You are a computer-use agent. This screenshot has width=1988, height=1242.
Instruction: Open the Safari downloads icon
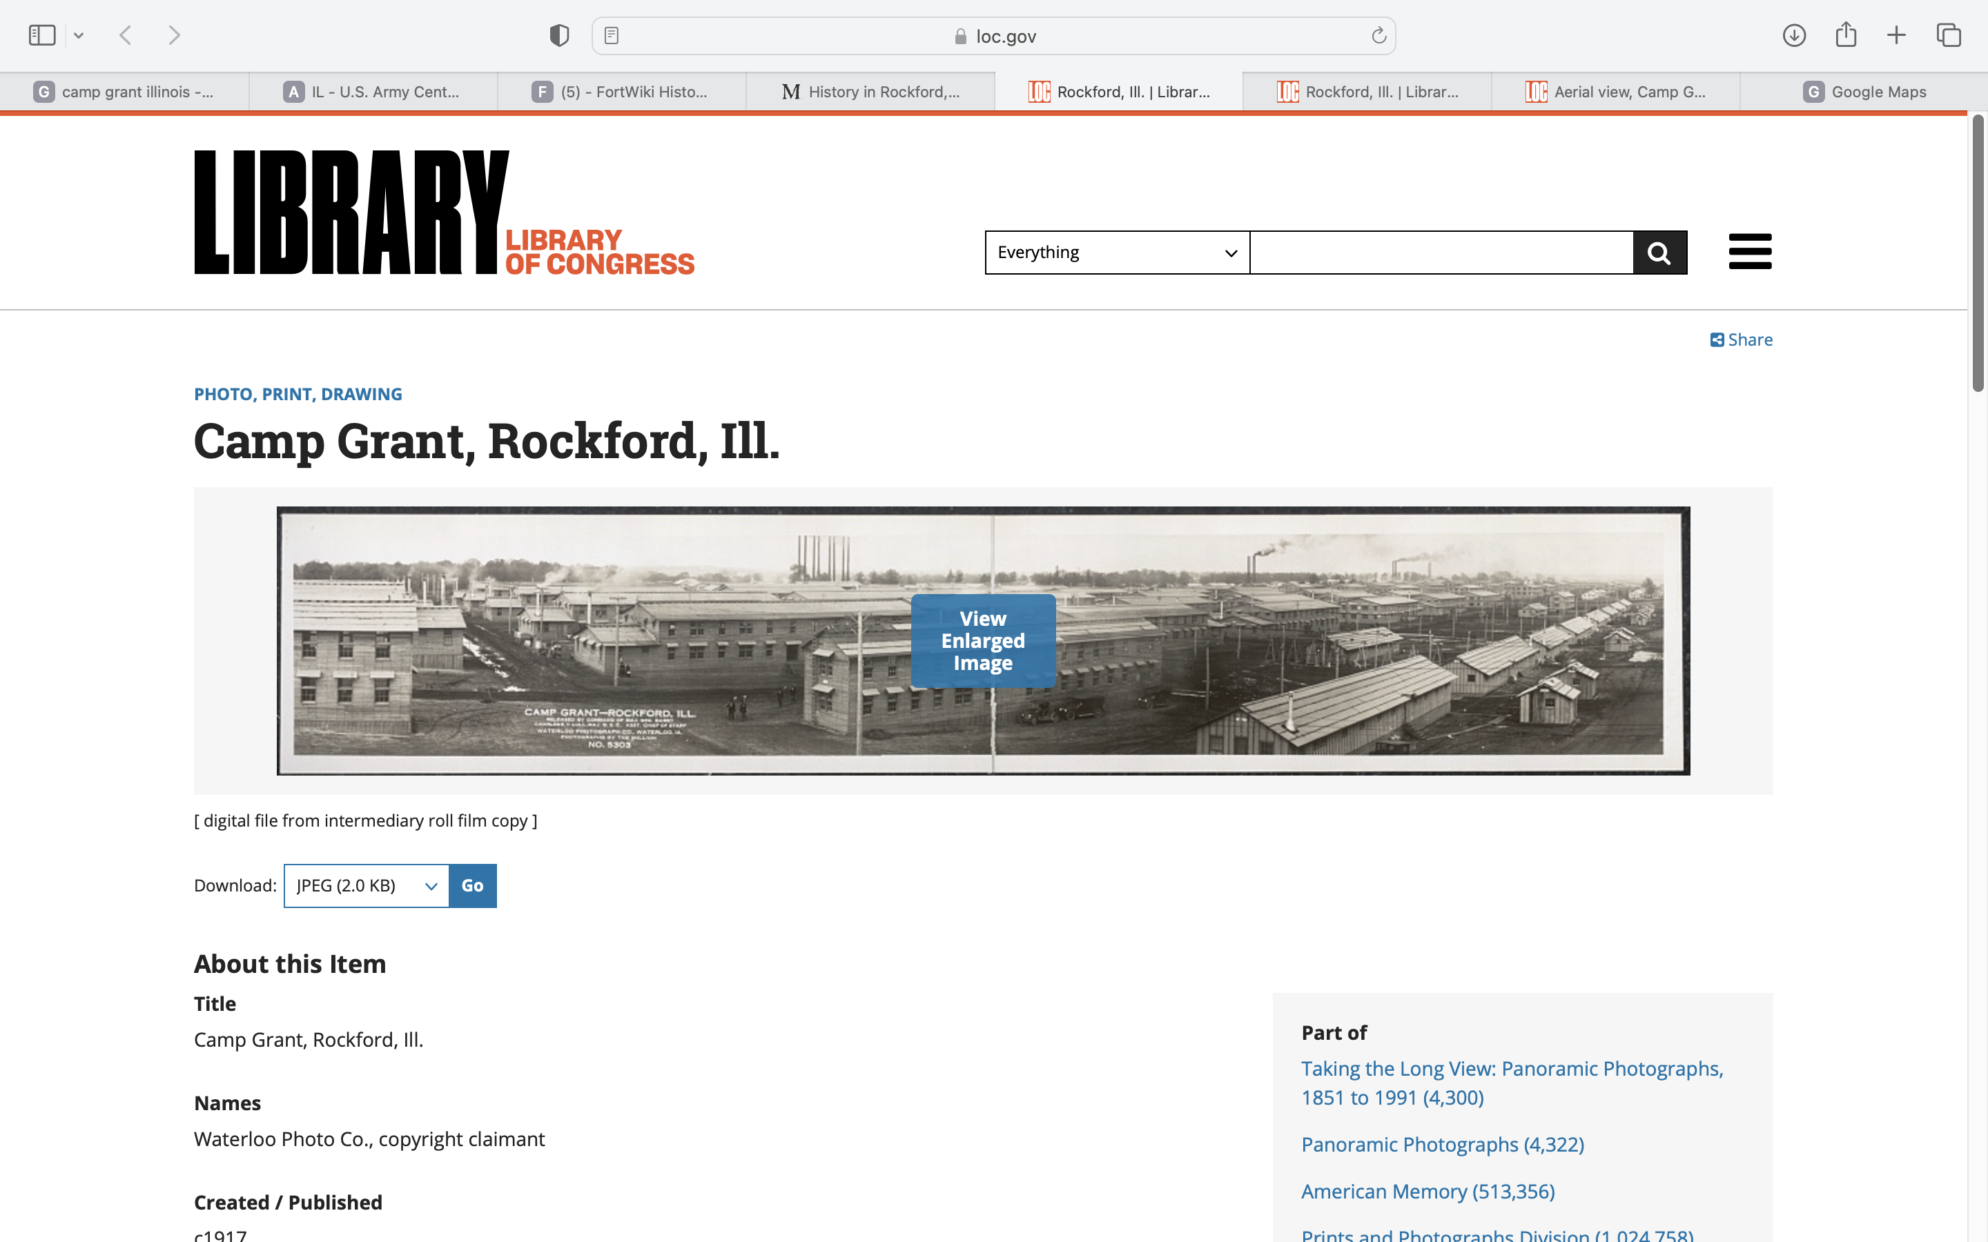click(1794, 35)
